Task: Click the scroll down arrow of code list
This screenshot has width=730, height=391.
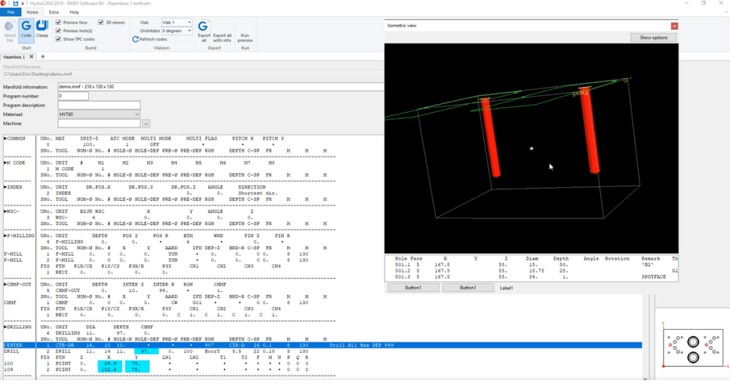Action: 644,378
